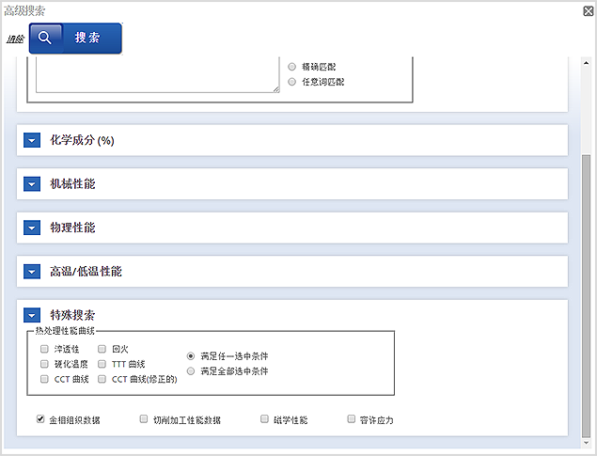Expand the 机械性能 section arrow

click(33, 184)
